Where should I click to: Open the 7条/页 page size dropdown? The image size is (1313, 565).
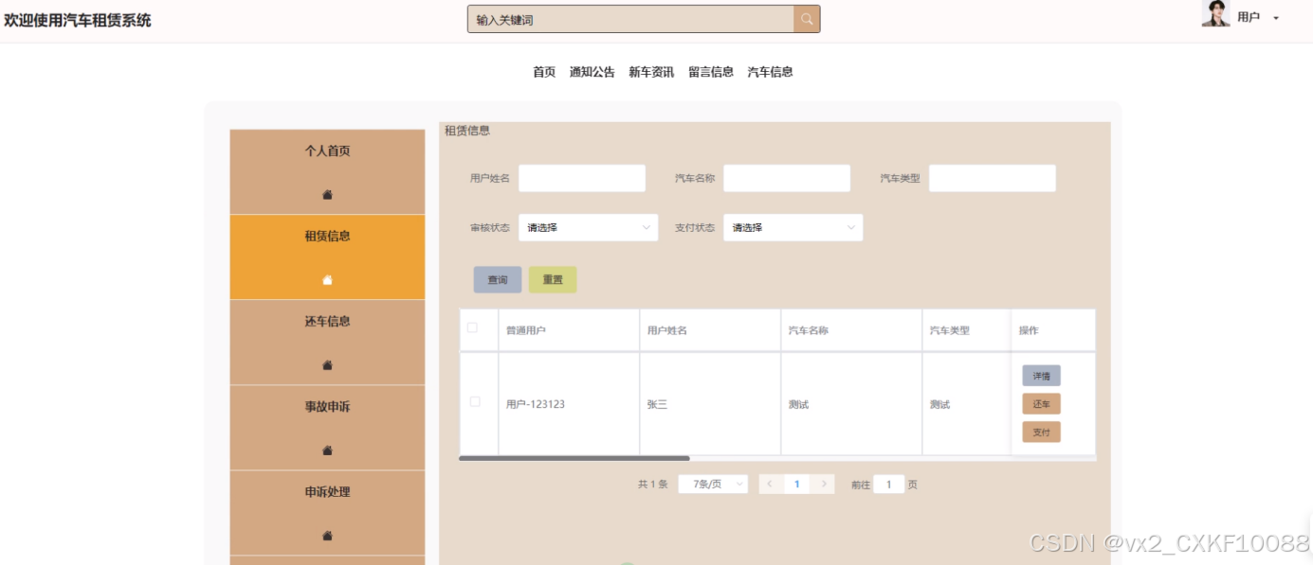point(713,485)
